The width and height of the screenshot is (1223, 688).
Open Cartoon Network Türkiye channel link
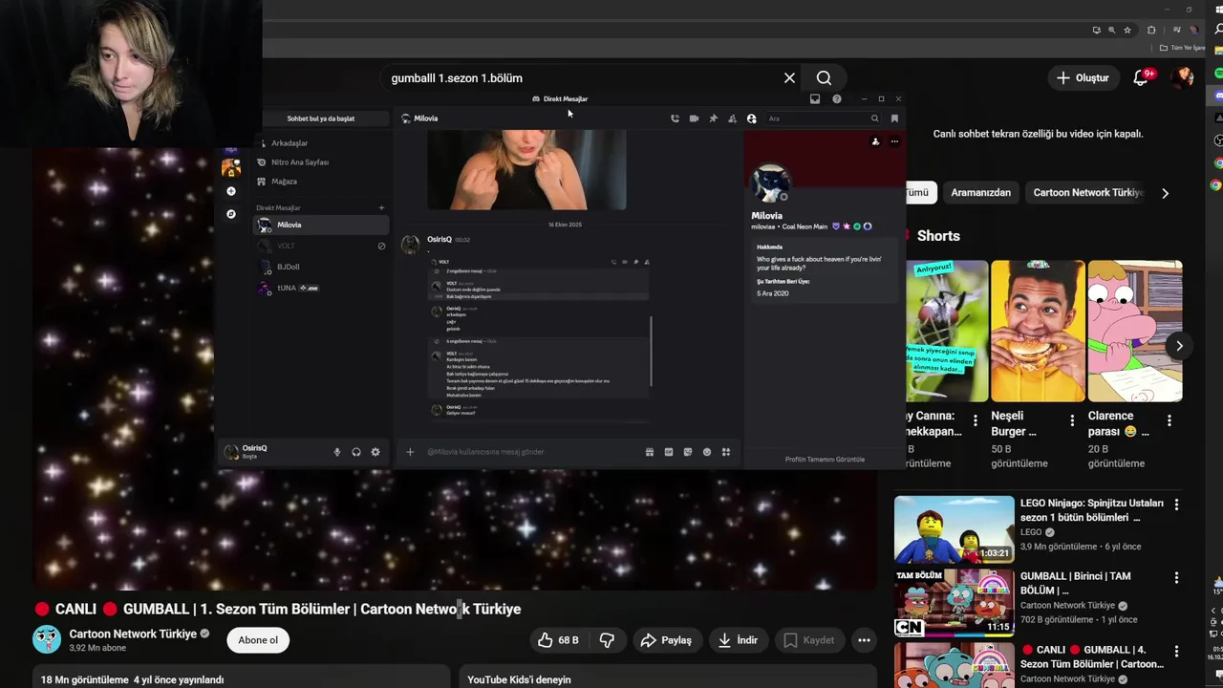click(133, 634)
